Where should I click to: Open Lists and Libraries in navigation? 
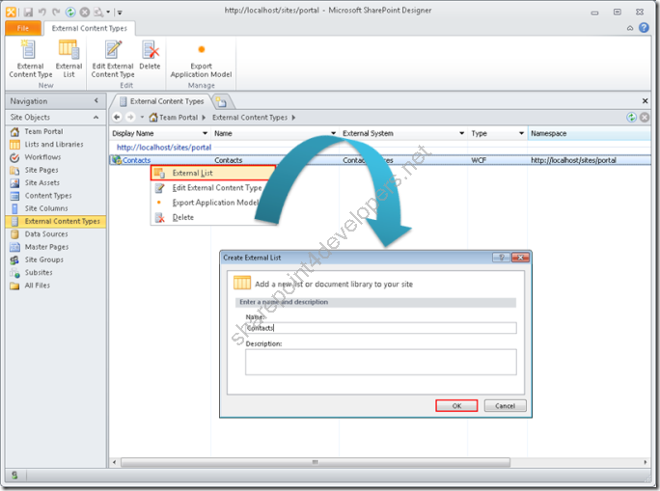54,145
